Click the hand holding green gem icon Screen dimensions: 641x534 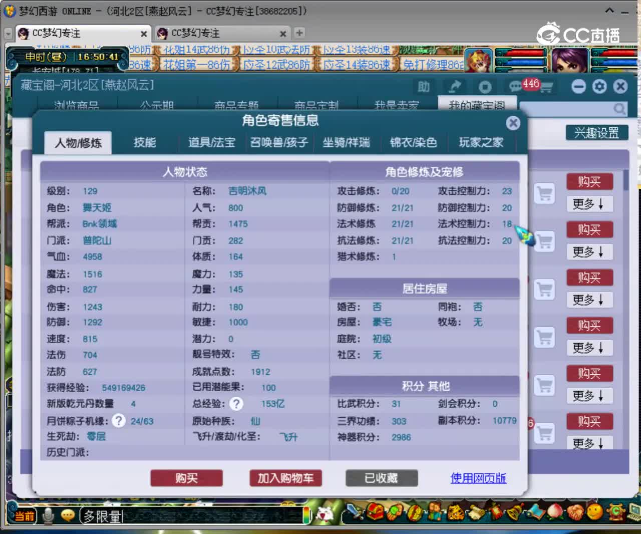[x=394, y=512]
